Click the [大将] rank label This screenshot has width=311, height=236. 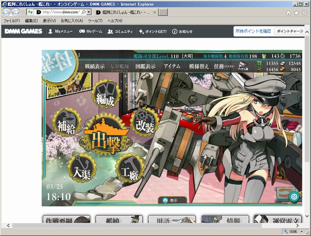[x=187, y=56]
